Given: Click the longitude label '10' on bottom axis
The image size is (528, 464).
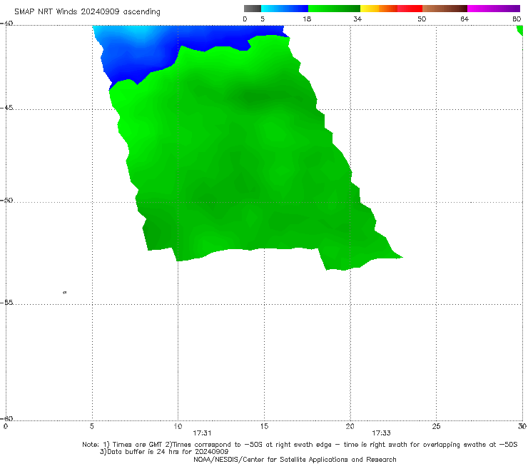Looking at the screenshot, I should (x=178, y=427).
